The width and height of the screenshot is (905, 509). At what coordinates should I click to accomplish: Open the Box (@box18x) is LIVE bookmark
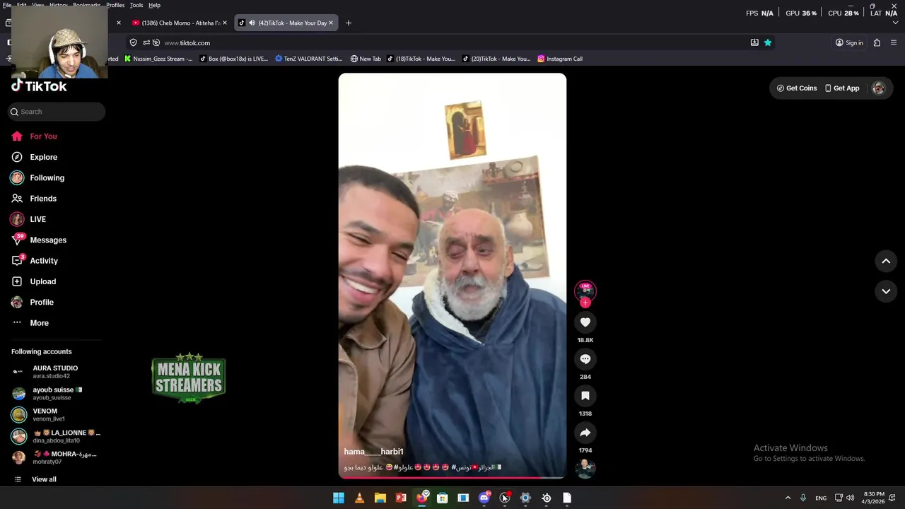coord(234,59)
